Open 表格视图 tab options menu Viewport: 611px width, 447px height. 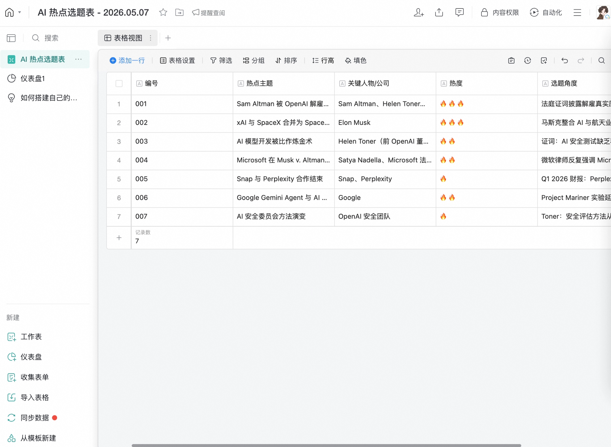click(150, 38)
